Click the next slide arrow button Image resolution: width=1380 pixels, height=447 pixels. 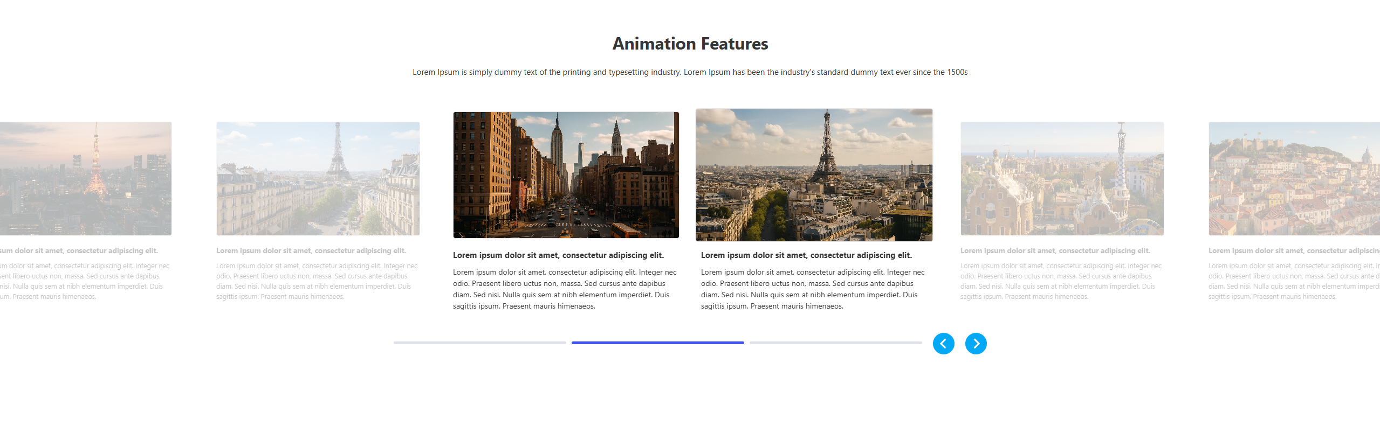click(976, 344)
